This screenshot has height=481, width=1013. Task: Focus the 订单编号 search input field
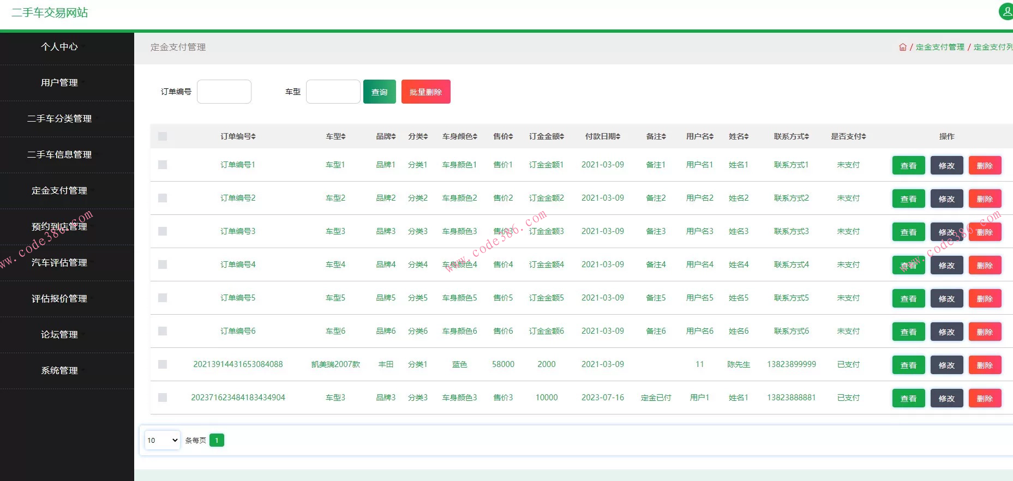point(224,92)
